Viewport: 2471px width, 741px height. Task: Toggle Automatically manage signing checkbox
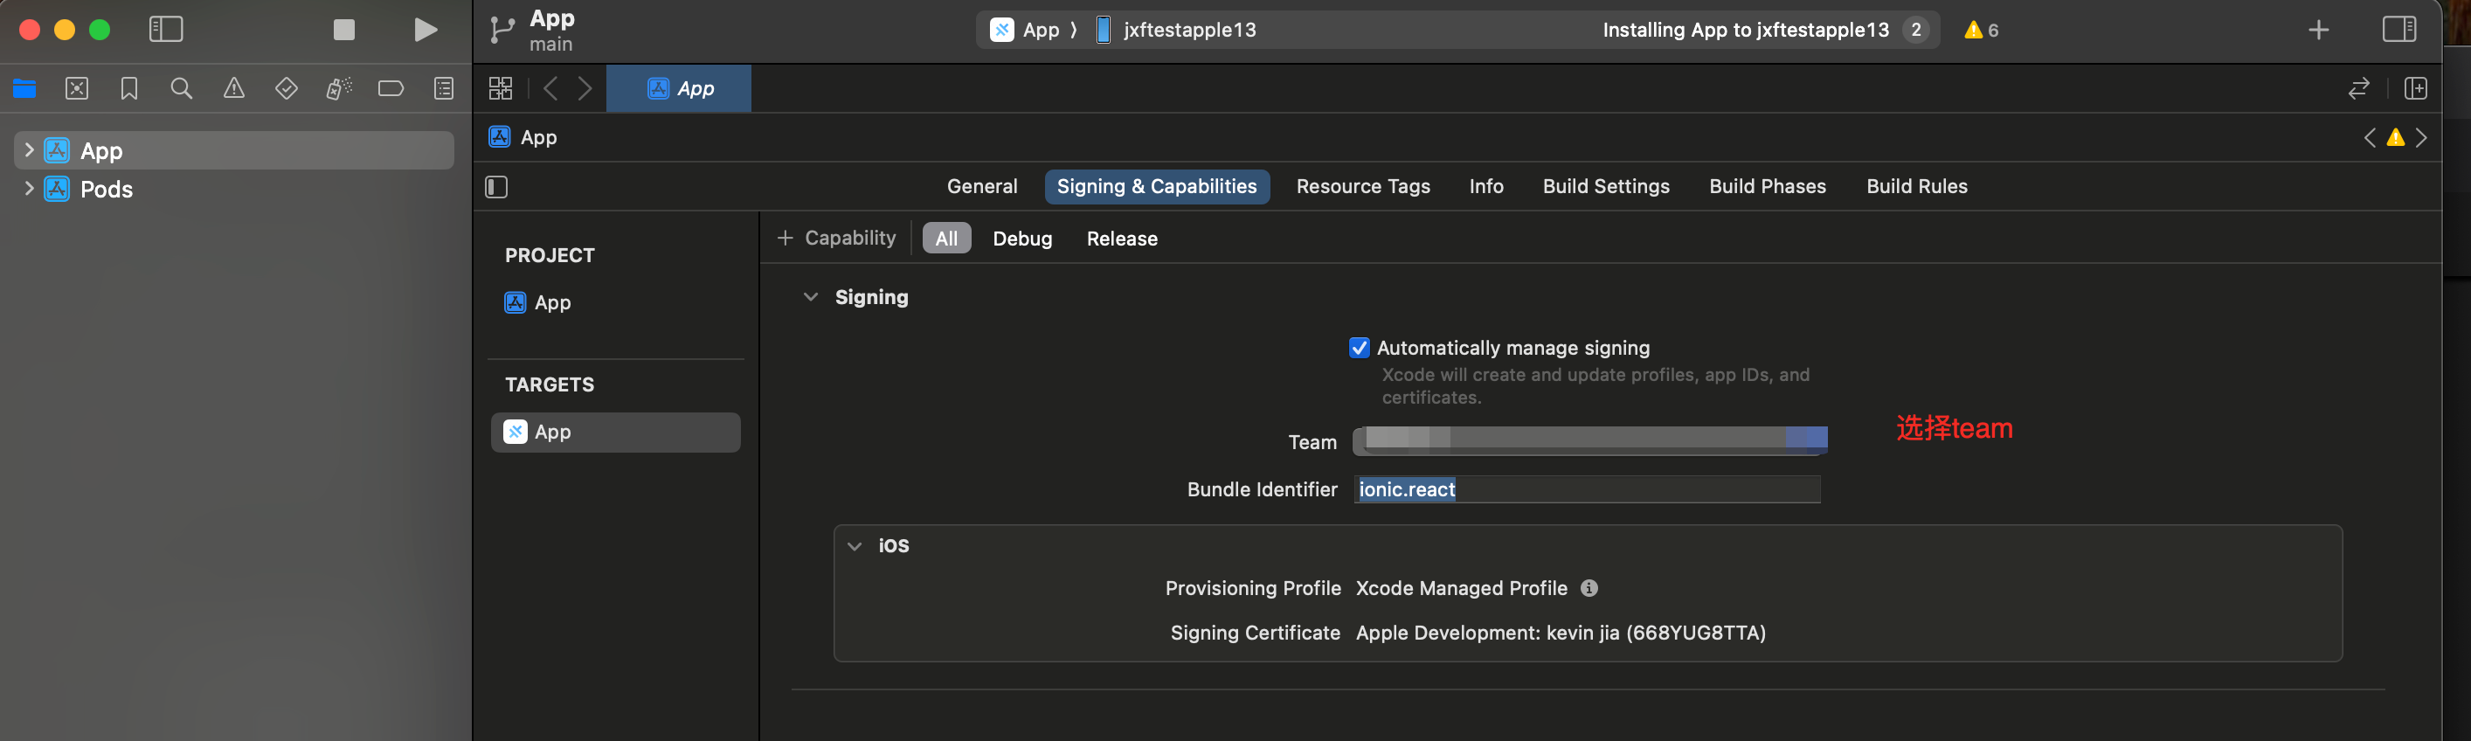1359,348
